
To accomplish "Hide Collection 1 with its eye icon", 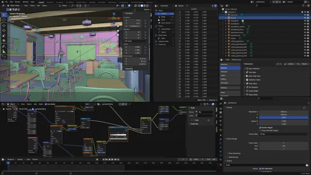I will pyautogui.click(x=305, y=12).
